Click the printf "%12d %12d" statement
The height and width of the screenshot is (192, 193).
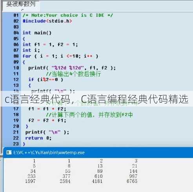click(72, 68)
